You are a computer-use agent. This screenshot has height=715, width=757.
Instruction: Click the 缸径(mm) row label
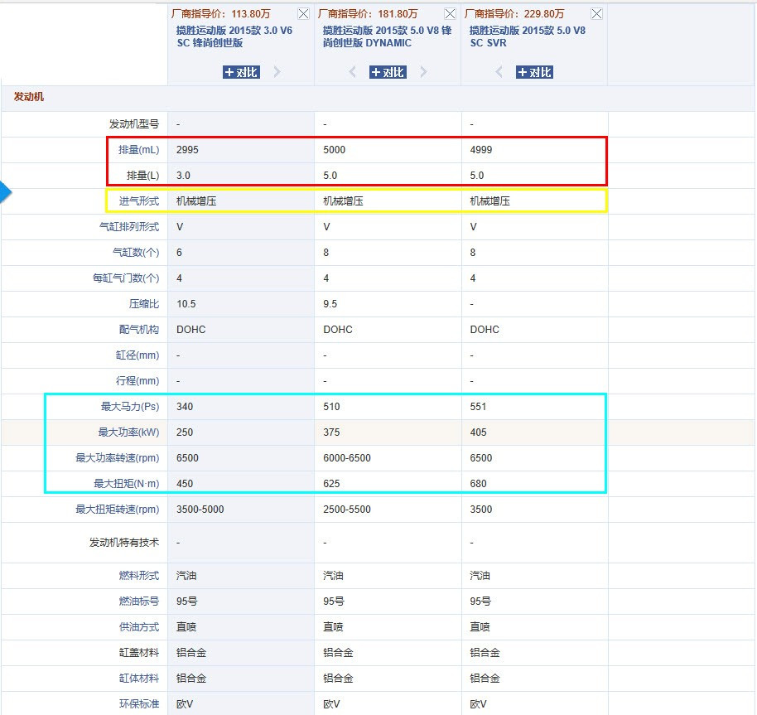click(x=137, y=355)
